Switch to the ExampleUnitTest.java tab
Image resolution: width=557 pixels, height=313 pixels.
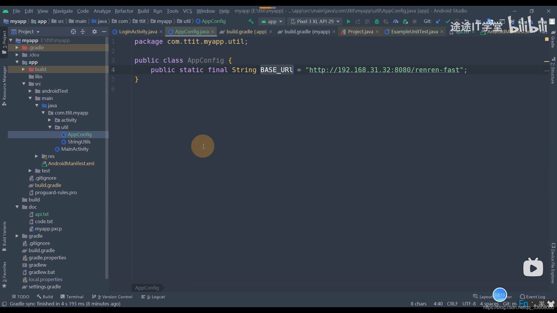(x=414, y=32)
